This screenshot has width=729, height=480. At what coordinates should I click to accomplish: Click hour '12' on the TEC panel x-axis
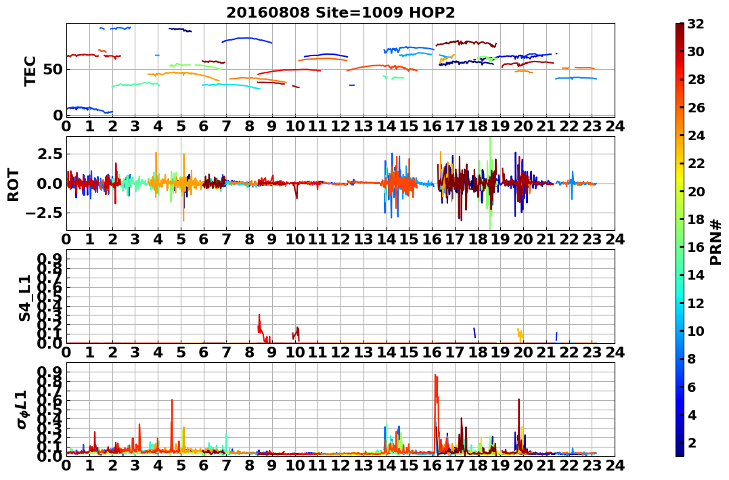340,126
